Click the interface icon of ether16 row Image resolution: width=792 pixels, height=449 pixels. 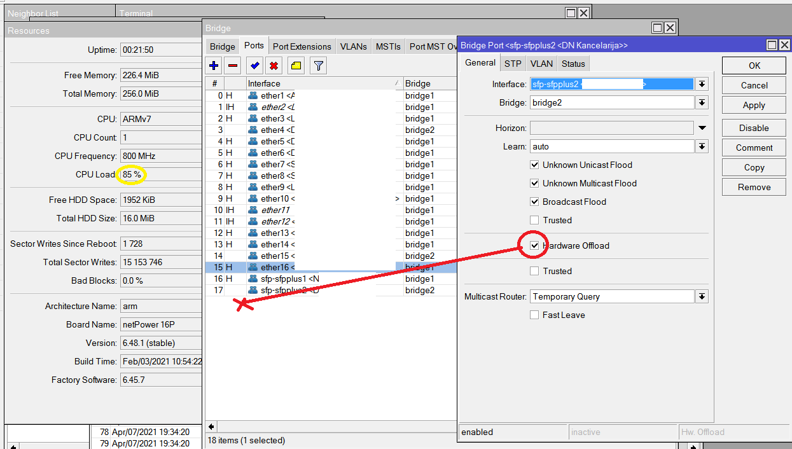tap(253, 267)
